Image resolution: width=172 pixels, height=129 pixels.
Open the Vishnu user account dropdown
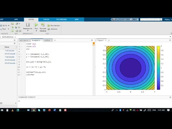click(168, 19)
